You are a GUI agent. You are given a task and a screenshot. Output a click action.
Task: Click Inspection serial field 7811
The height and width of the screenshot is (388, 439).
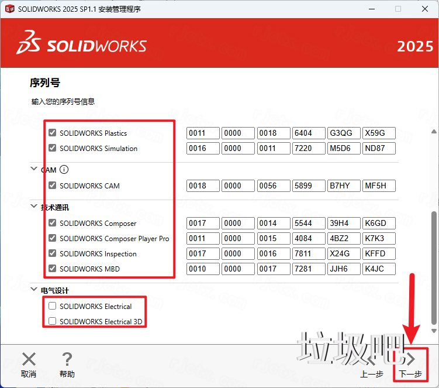309,254
